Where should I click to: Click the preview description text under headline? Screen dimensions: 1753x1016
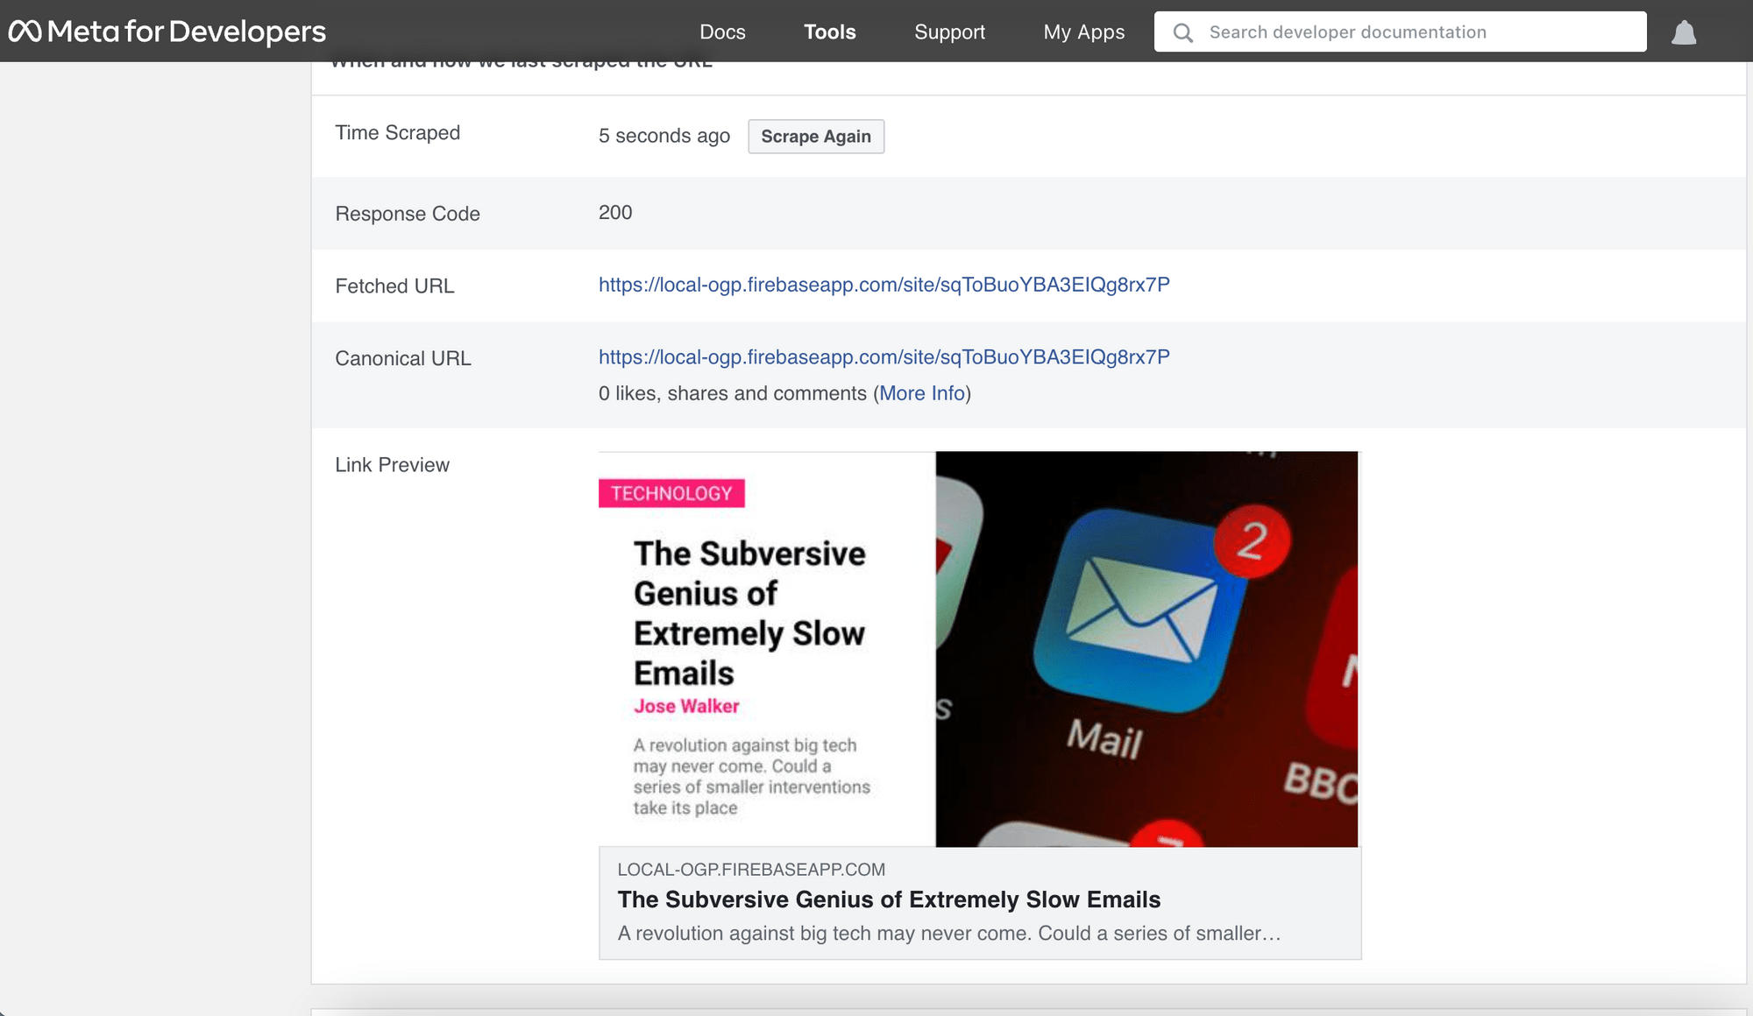coord(948,934)
